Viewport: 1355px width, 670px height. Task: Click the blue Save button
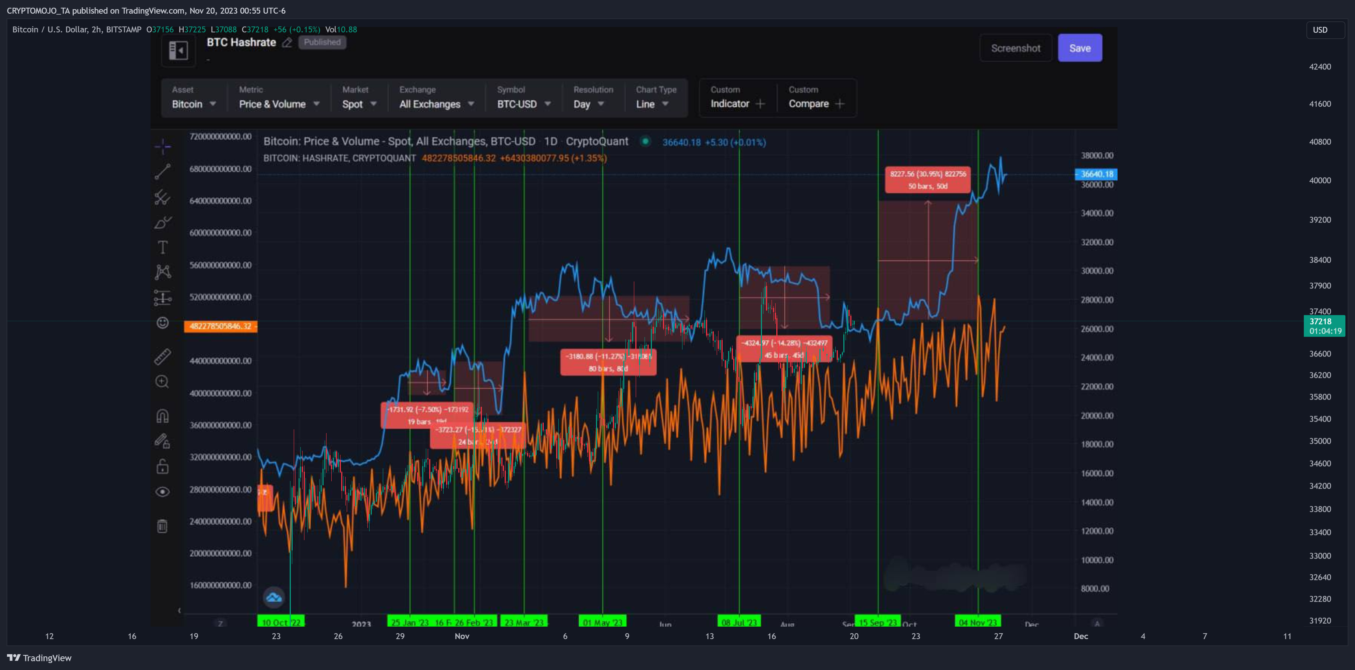pyautogui.click(x=1080, y=49)
